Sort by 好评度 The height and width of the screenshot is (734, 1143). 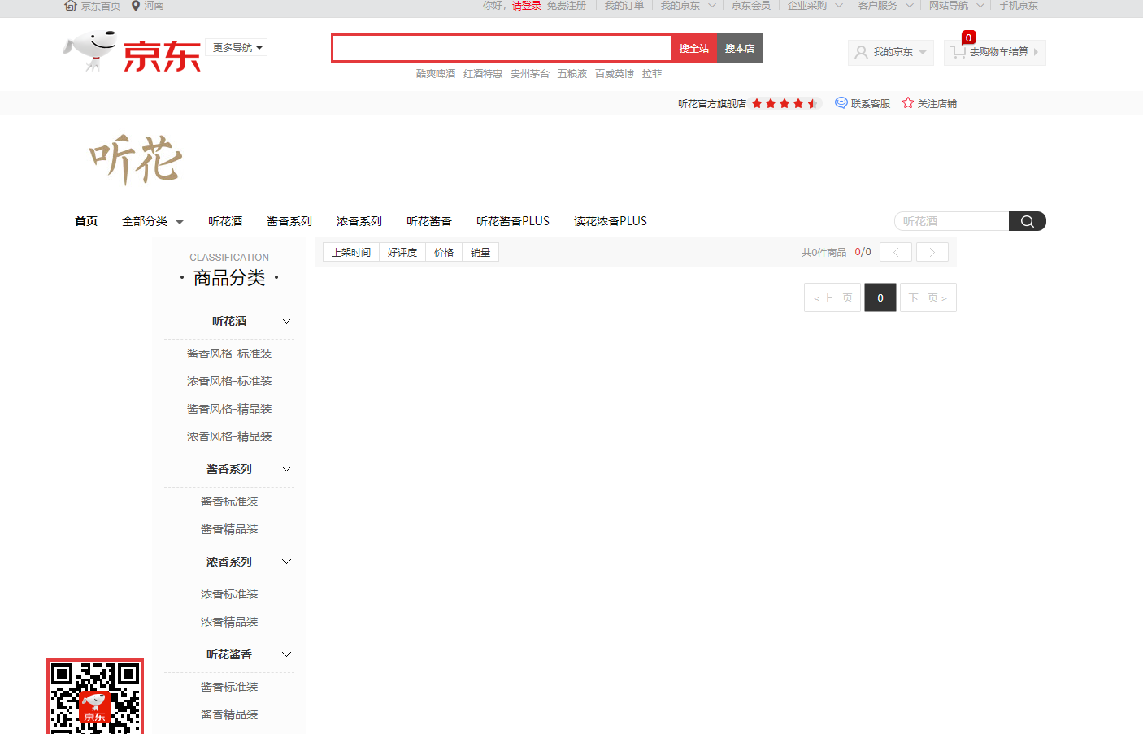coord(402,252)
